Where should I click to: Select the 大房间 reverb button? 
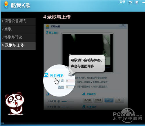(109, 100)
